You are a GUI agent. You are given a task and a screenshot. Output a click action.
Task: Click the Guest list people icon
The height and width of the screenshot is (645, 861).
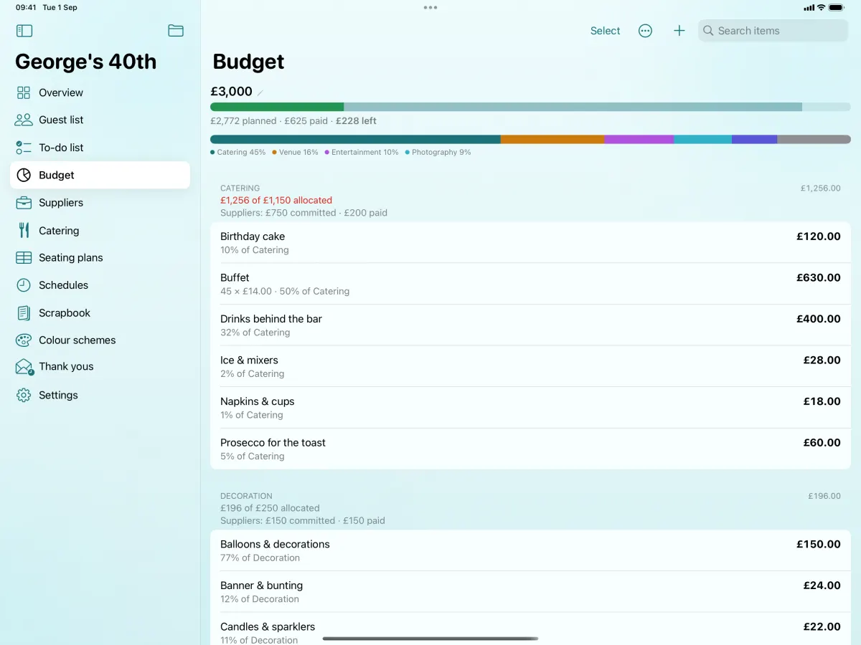coord(24,120)
